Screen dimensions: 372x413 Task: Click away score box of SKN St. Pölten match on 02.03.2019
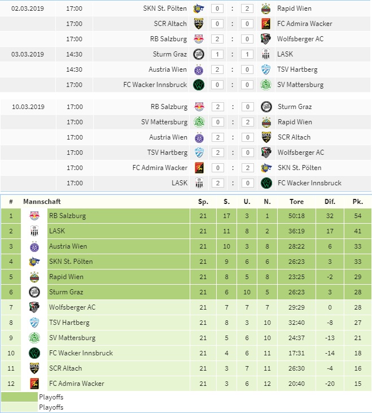click(247, 8)
